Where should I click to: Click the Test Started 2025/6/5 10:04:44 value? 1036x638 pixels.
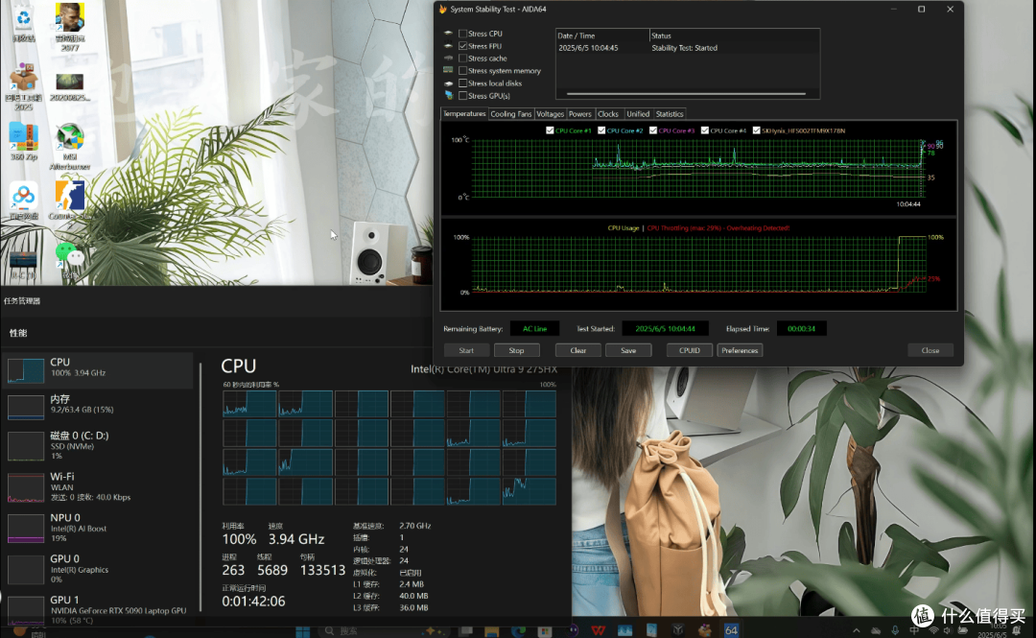point(665,328)
